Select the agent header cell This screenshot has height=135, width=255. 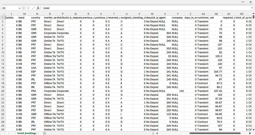(x=165, y=18)
